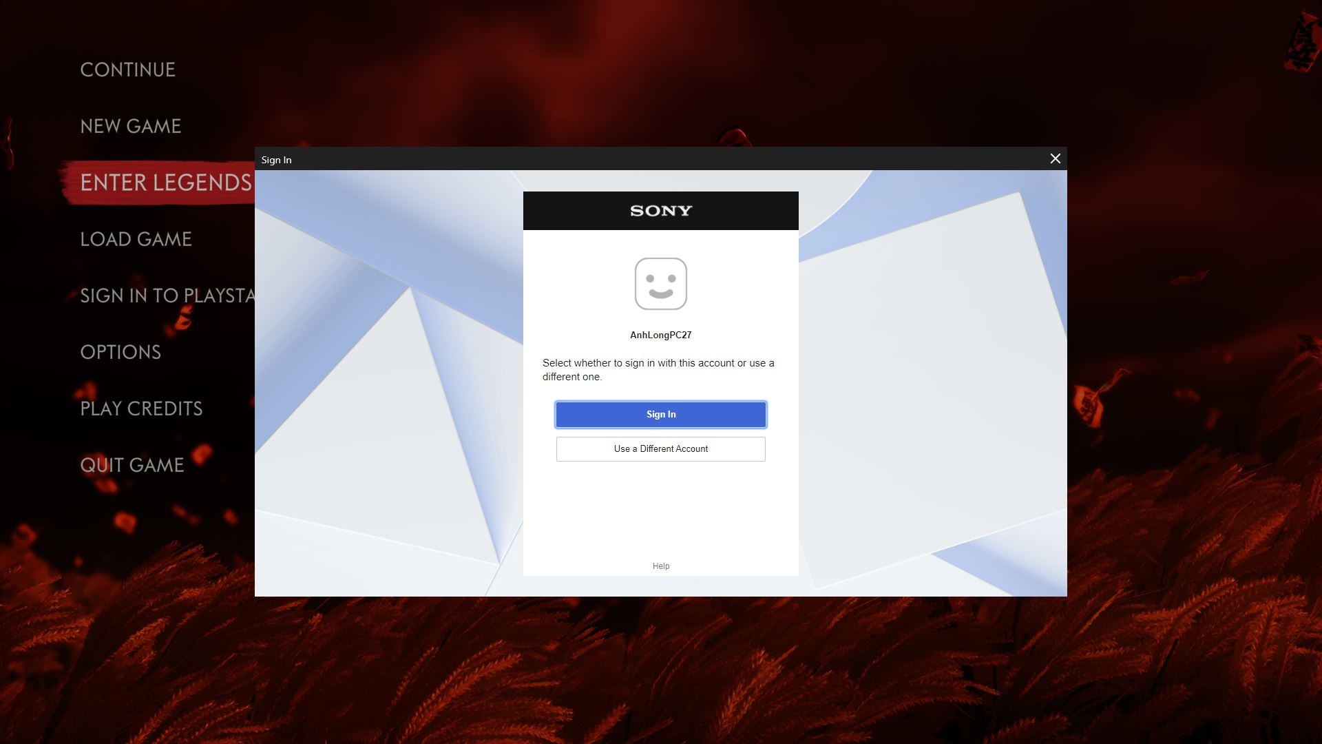
Task: Click the Sony logo icon at top
Action: point(661,211)
